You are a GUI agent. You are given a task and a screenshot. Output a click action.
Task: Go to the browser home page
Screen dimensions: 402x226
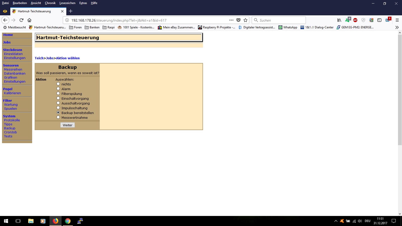(x=29, y=20)
